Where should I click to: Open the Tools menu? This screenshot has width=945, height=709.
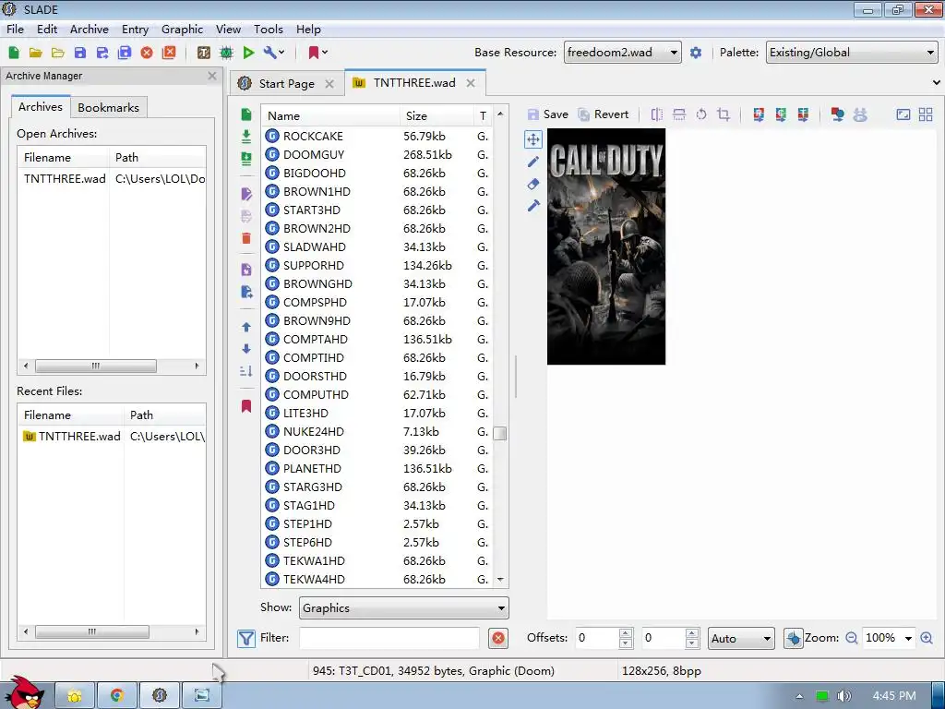click(269, 29)
